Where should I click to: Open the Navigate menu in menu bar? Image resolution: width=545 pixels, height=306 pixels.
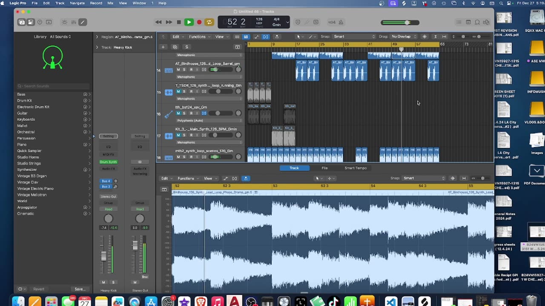(x=77, y=3)
